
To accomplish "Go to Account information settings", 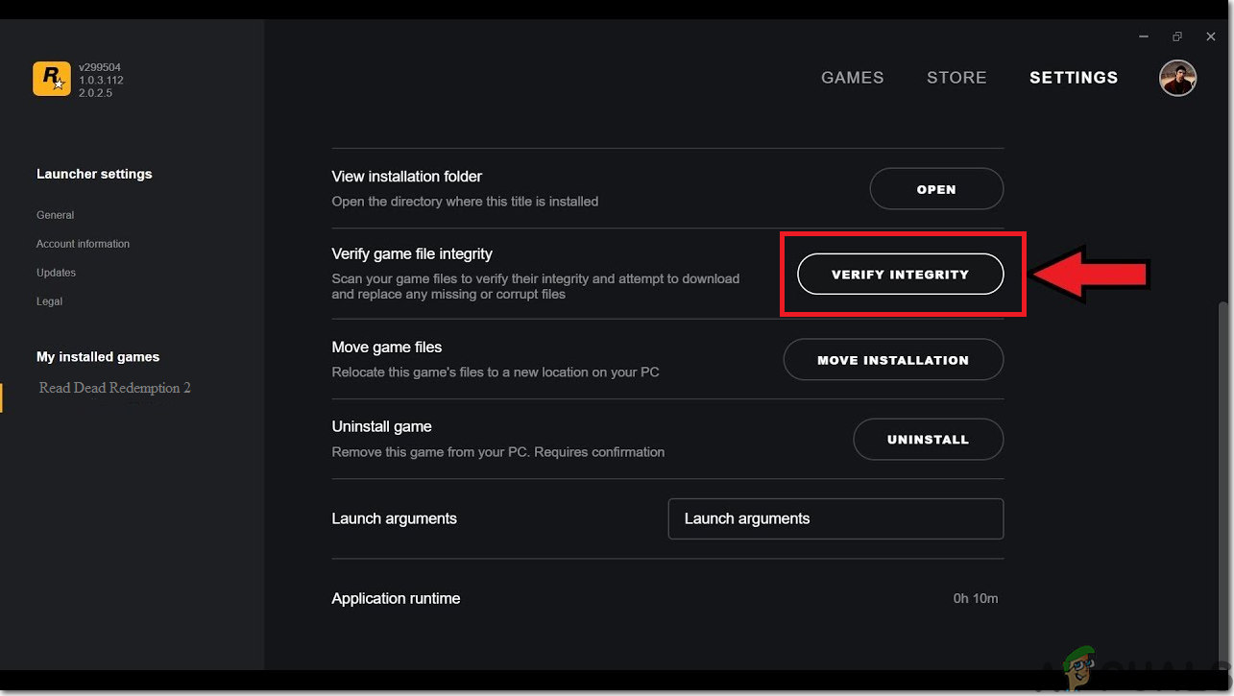I will [83, 244].
